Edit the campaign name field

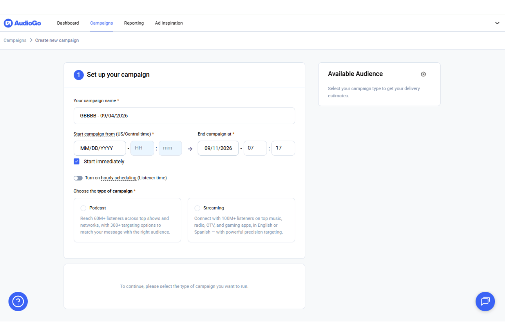[184, 116]
